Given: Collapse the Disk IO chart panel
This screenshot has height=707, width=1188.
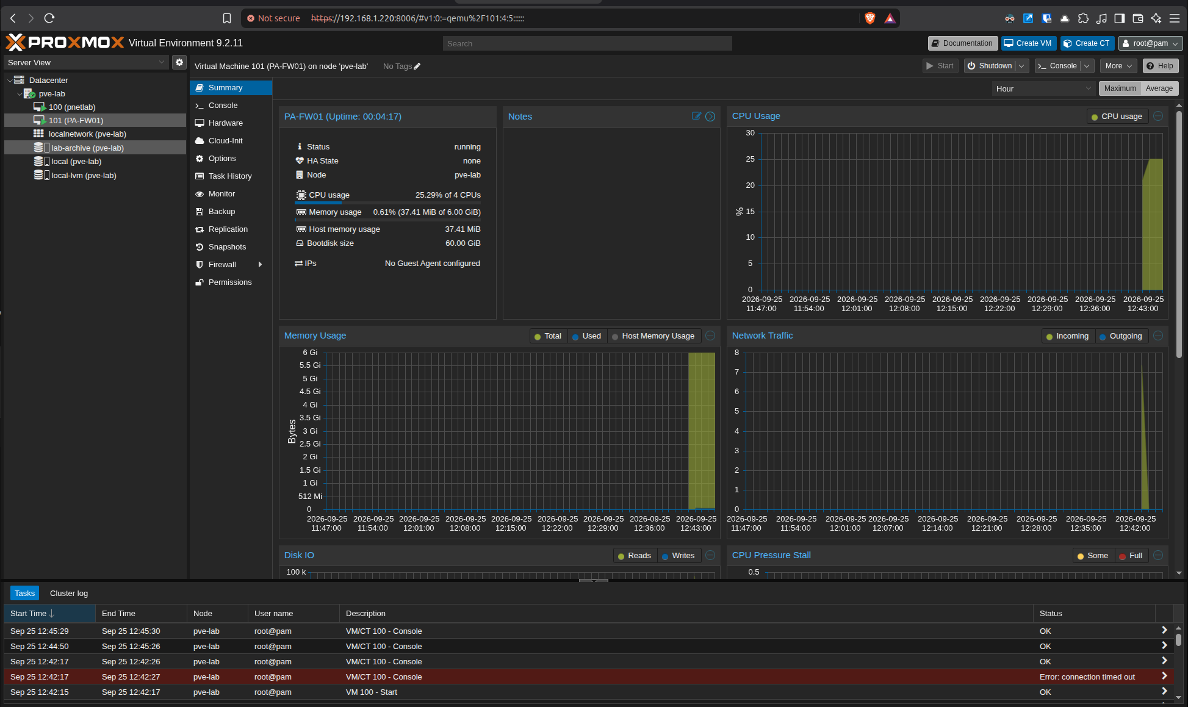Looking at the screenshot, I should [710, 555].
